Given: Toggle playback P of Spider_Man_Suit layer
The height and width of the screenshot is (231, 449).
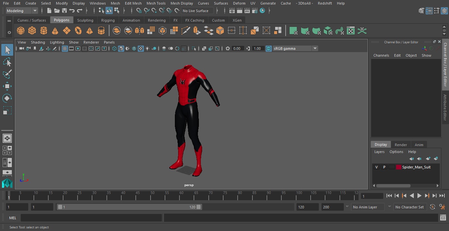Looking at the screenshot, I should (384, 167).
